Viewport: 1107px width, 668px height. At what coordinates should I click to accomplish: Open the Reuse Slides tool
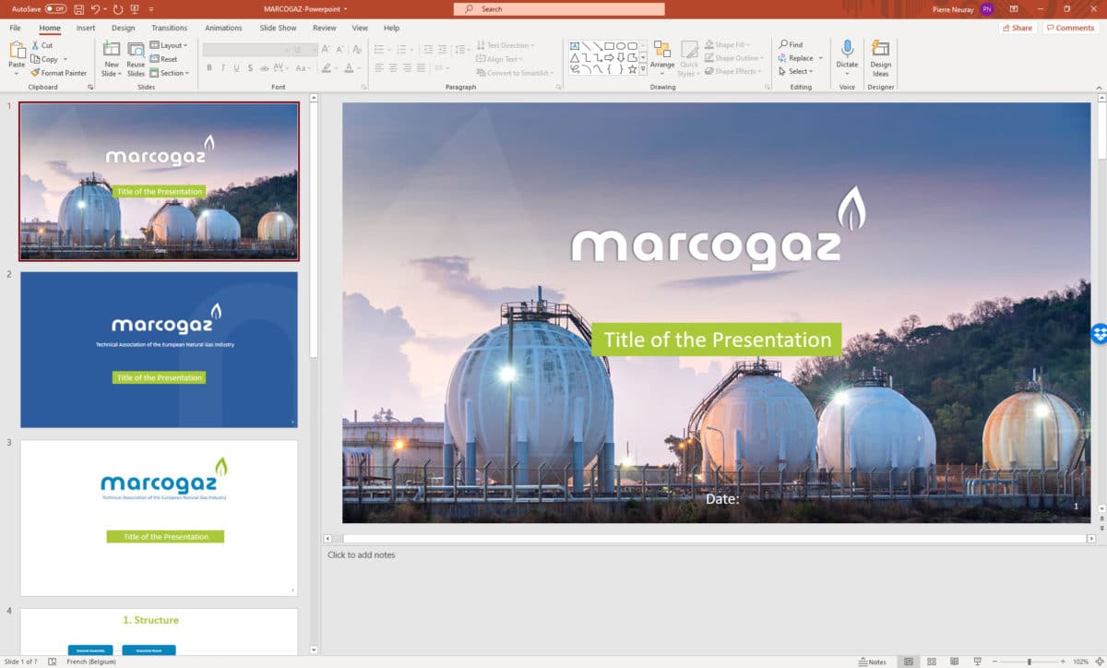(136, 59)
